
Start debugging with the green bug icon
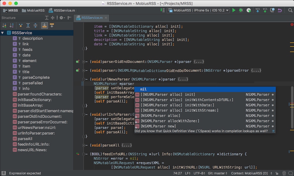pyautogui.click(x=241, y=10)
